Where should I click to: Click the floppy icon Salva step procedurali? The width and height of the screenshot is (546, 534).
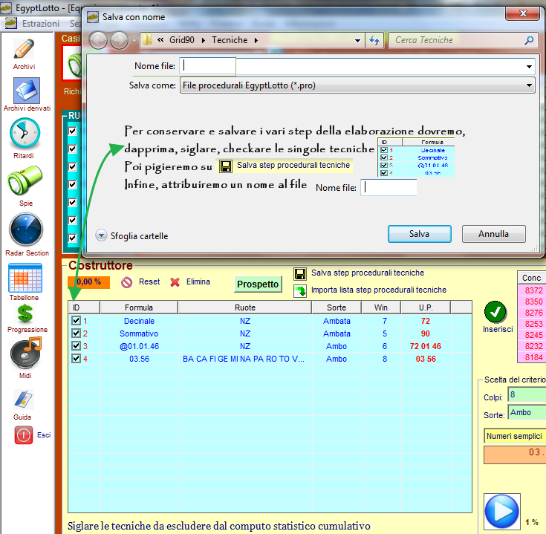[x=300, y=273]
